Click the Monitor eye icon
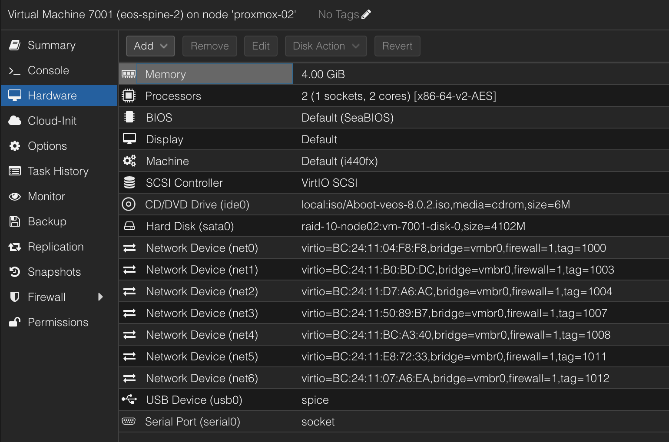The height and width of the screenshot is (442, 669). click(15, 196)
